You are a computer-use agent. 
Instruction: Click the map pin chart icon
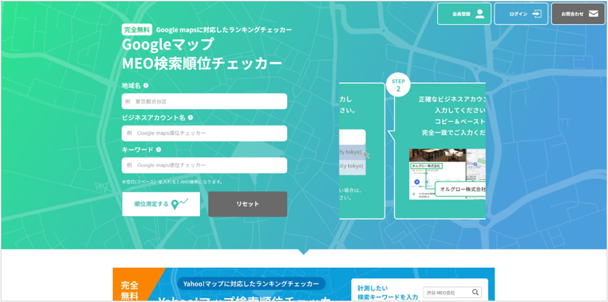tap(180, 204)
